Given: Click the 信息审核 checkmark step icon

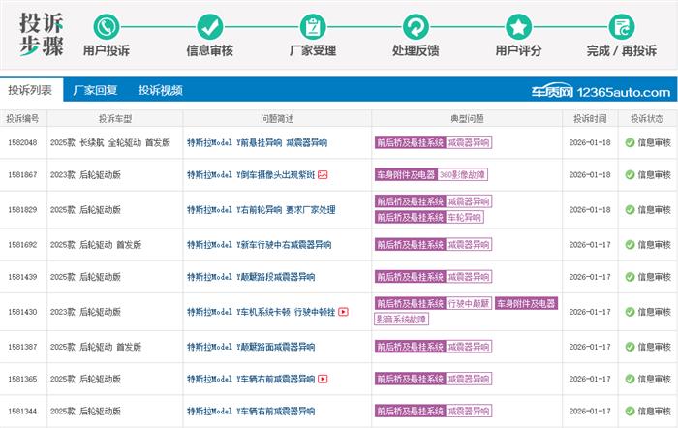Looking at the screenshot, I should point(209,26).
